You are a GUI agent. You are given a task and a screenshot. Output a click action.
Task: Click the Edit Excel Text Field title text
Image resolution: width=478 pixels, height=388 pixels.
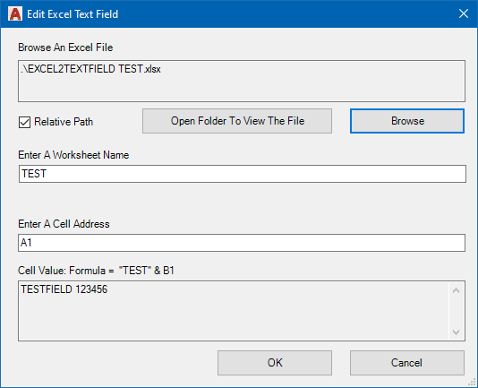pos(73,14)
